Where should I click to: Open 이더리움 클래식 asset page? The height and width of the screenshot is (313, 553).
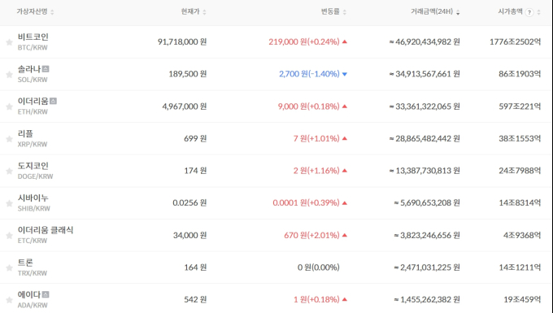tap(46, 230)
